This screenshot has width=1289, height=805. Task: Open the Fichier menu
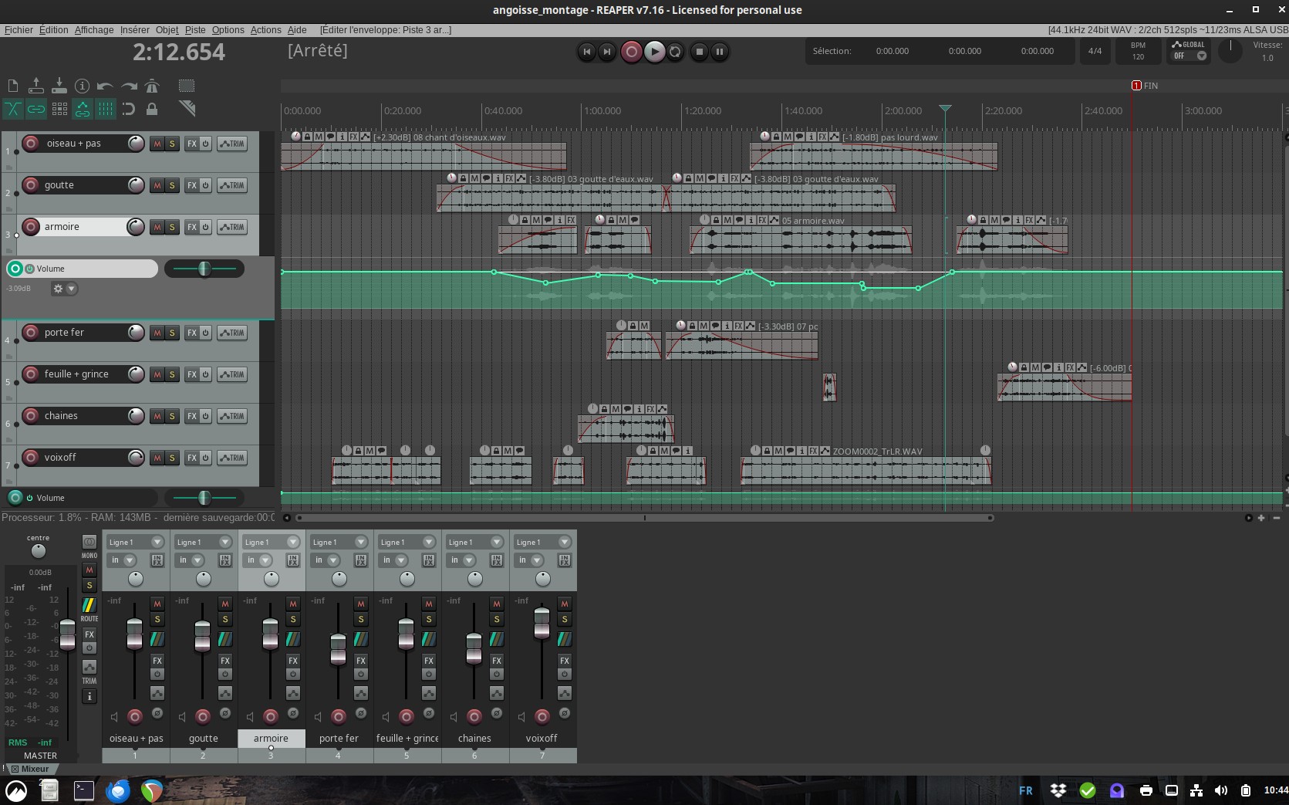coord(19,30)
